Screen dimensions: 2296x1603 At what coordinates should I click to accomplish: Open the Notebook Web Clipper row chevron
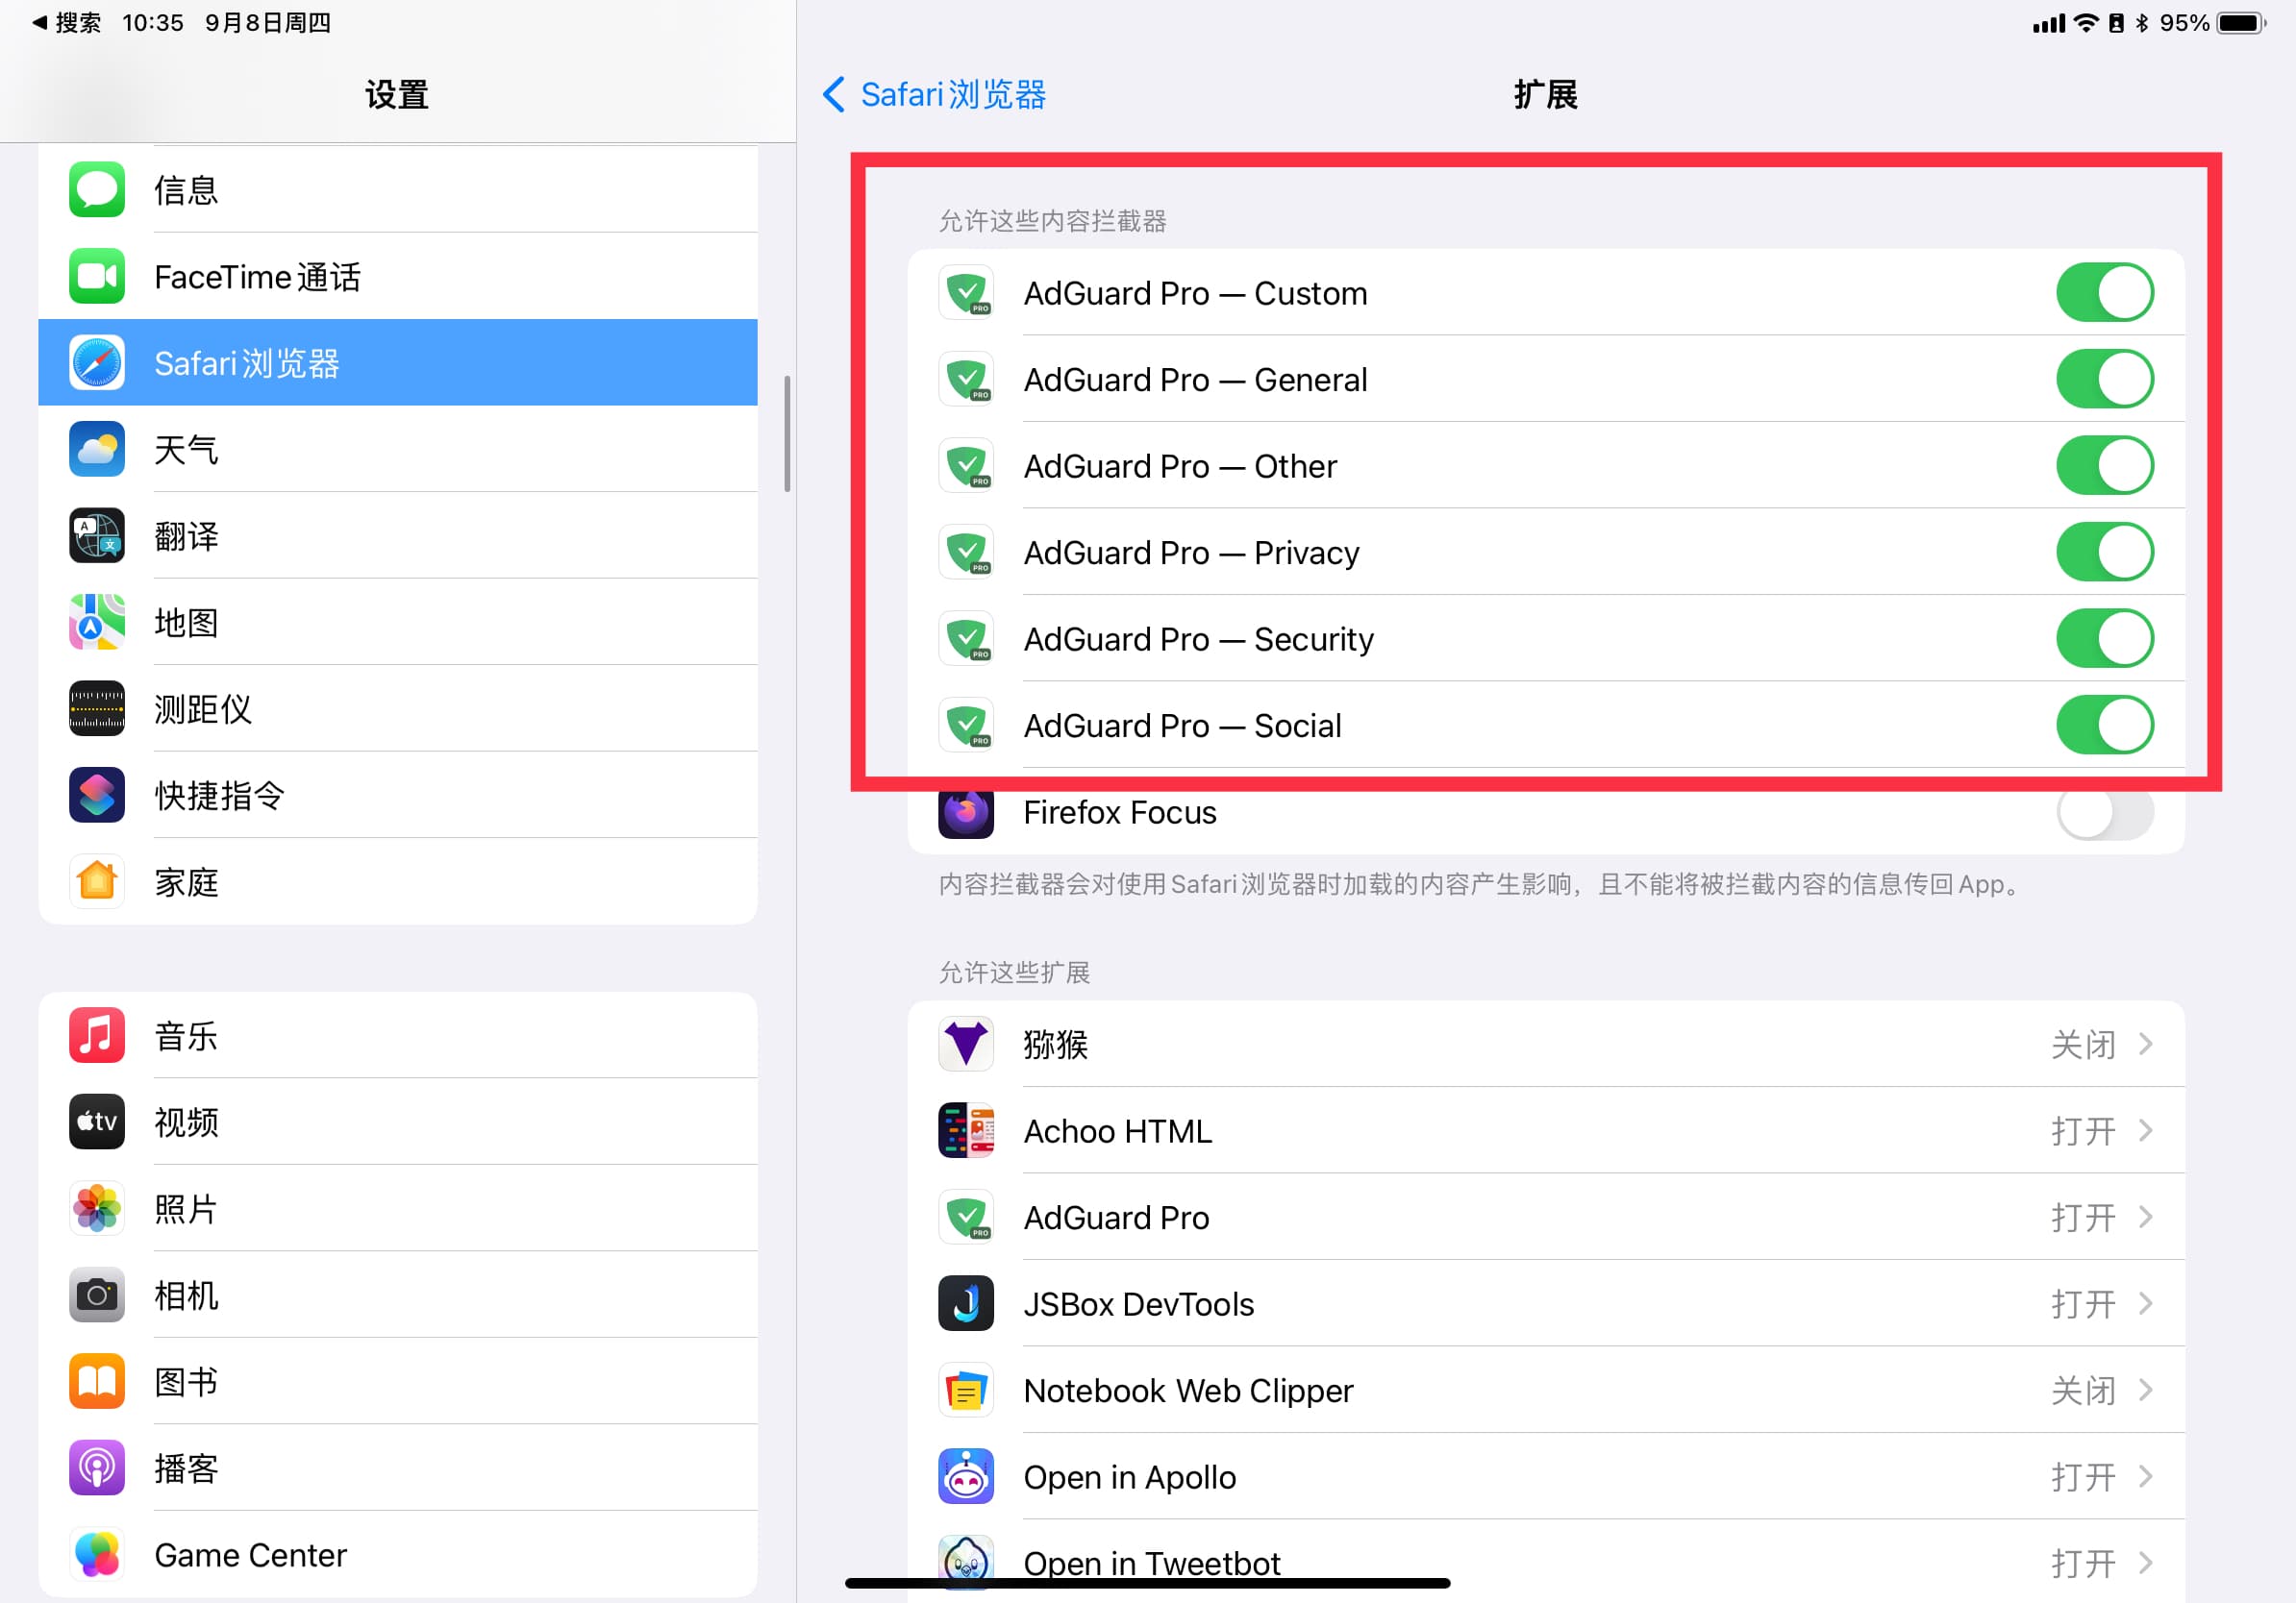(x=2146, y=1391)
